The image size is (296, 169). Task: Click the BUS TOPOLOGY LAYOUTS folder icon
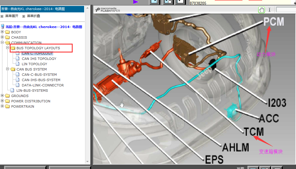tap(13, 48)
